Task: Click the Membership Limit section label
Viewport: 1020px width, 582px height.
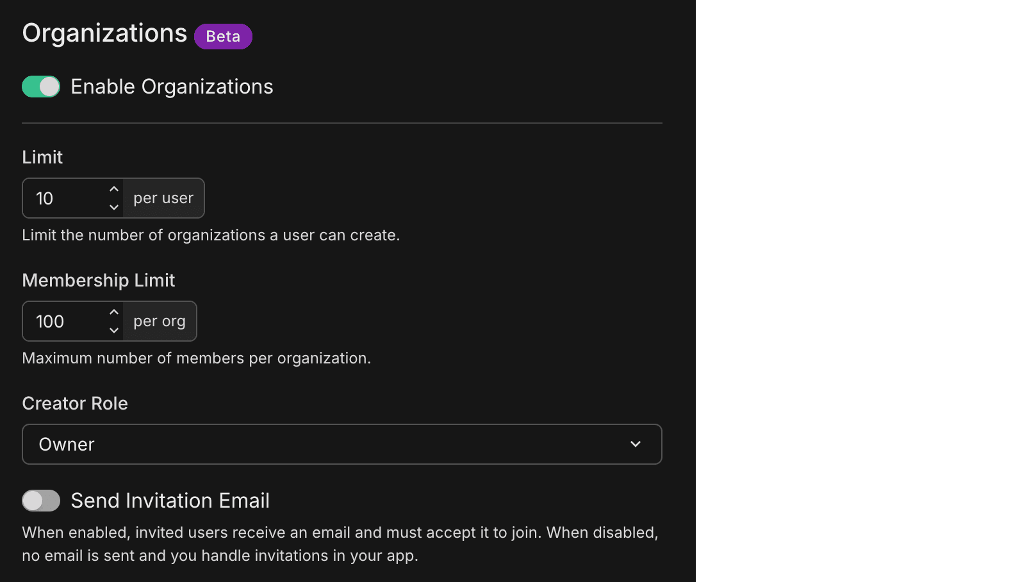Action: pos(99,280)
